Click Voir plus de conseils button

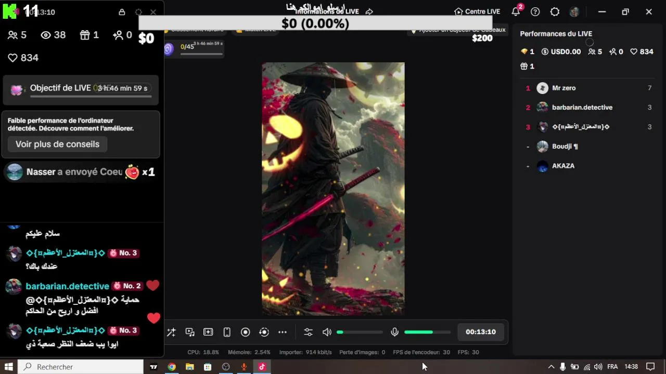coord(57,144)
